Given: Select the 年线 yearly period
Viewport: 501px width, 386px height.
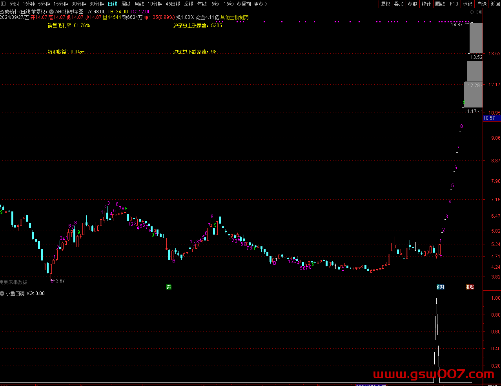Looking at the screenshot, I should [x=202, y=4].
